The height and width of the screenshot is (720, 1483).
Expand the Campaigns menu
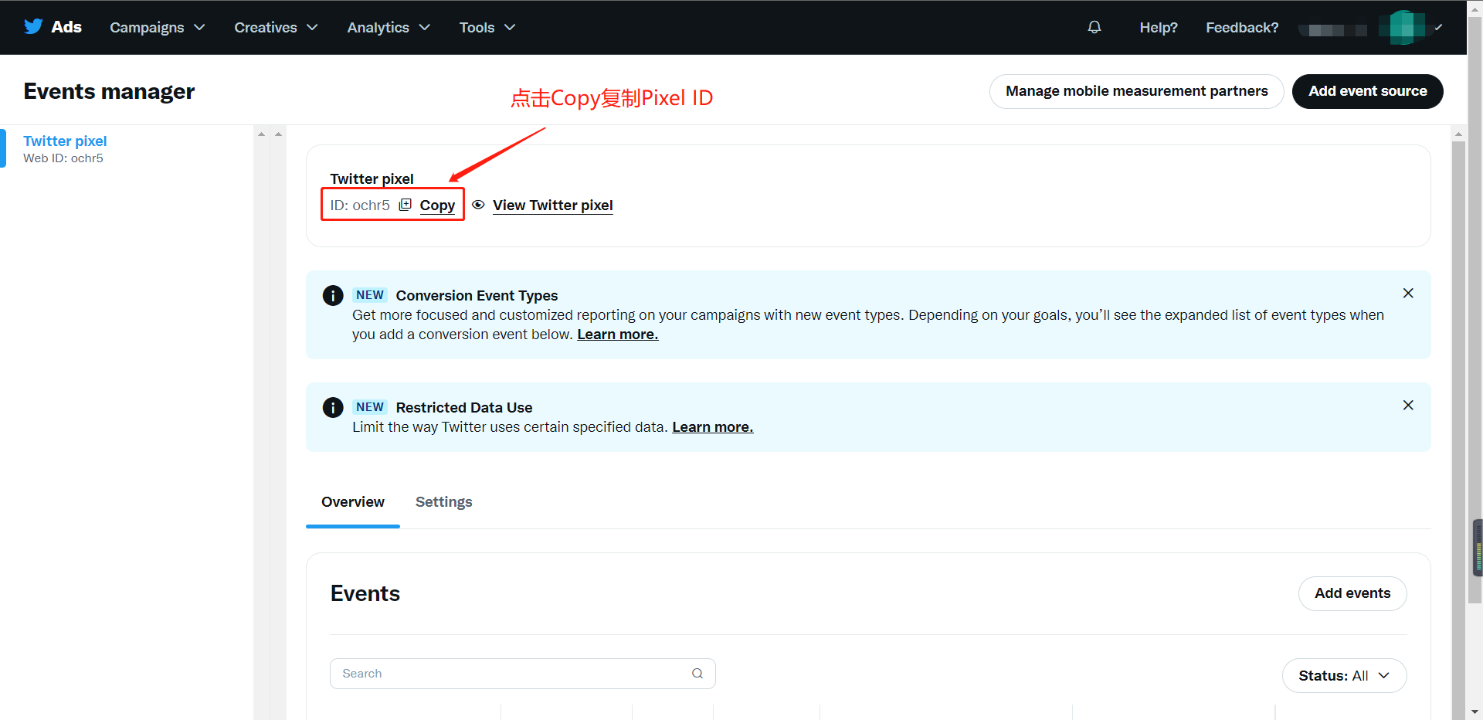click(x=158, y=27)
